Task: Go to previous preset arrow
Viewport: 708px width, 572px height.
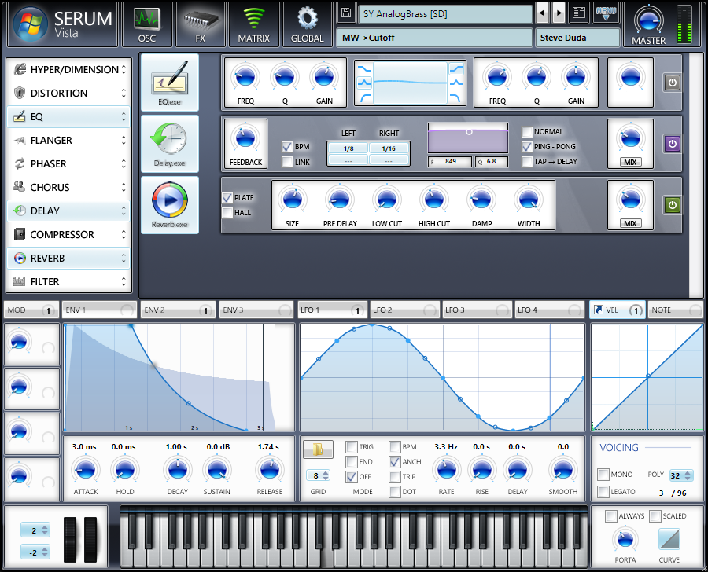Action: click(542, 13)
